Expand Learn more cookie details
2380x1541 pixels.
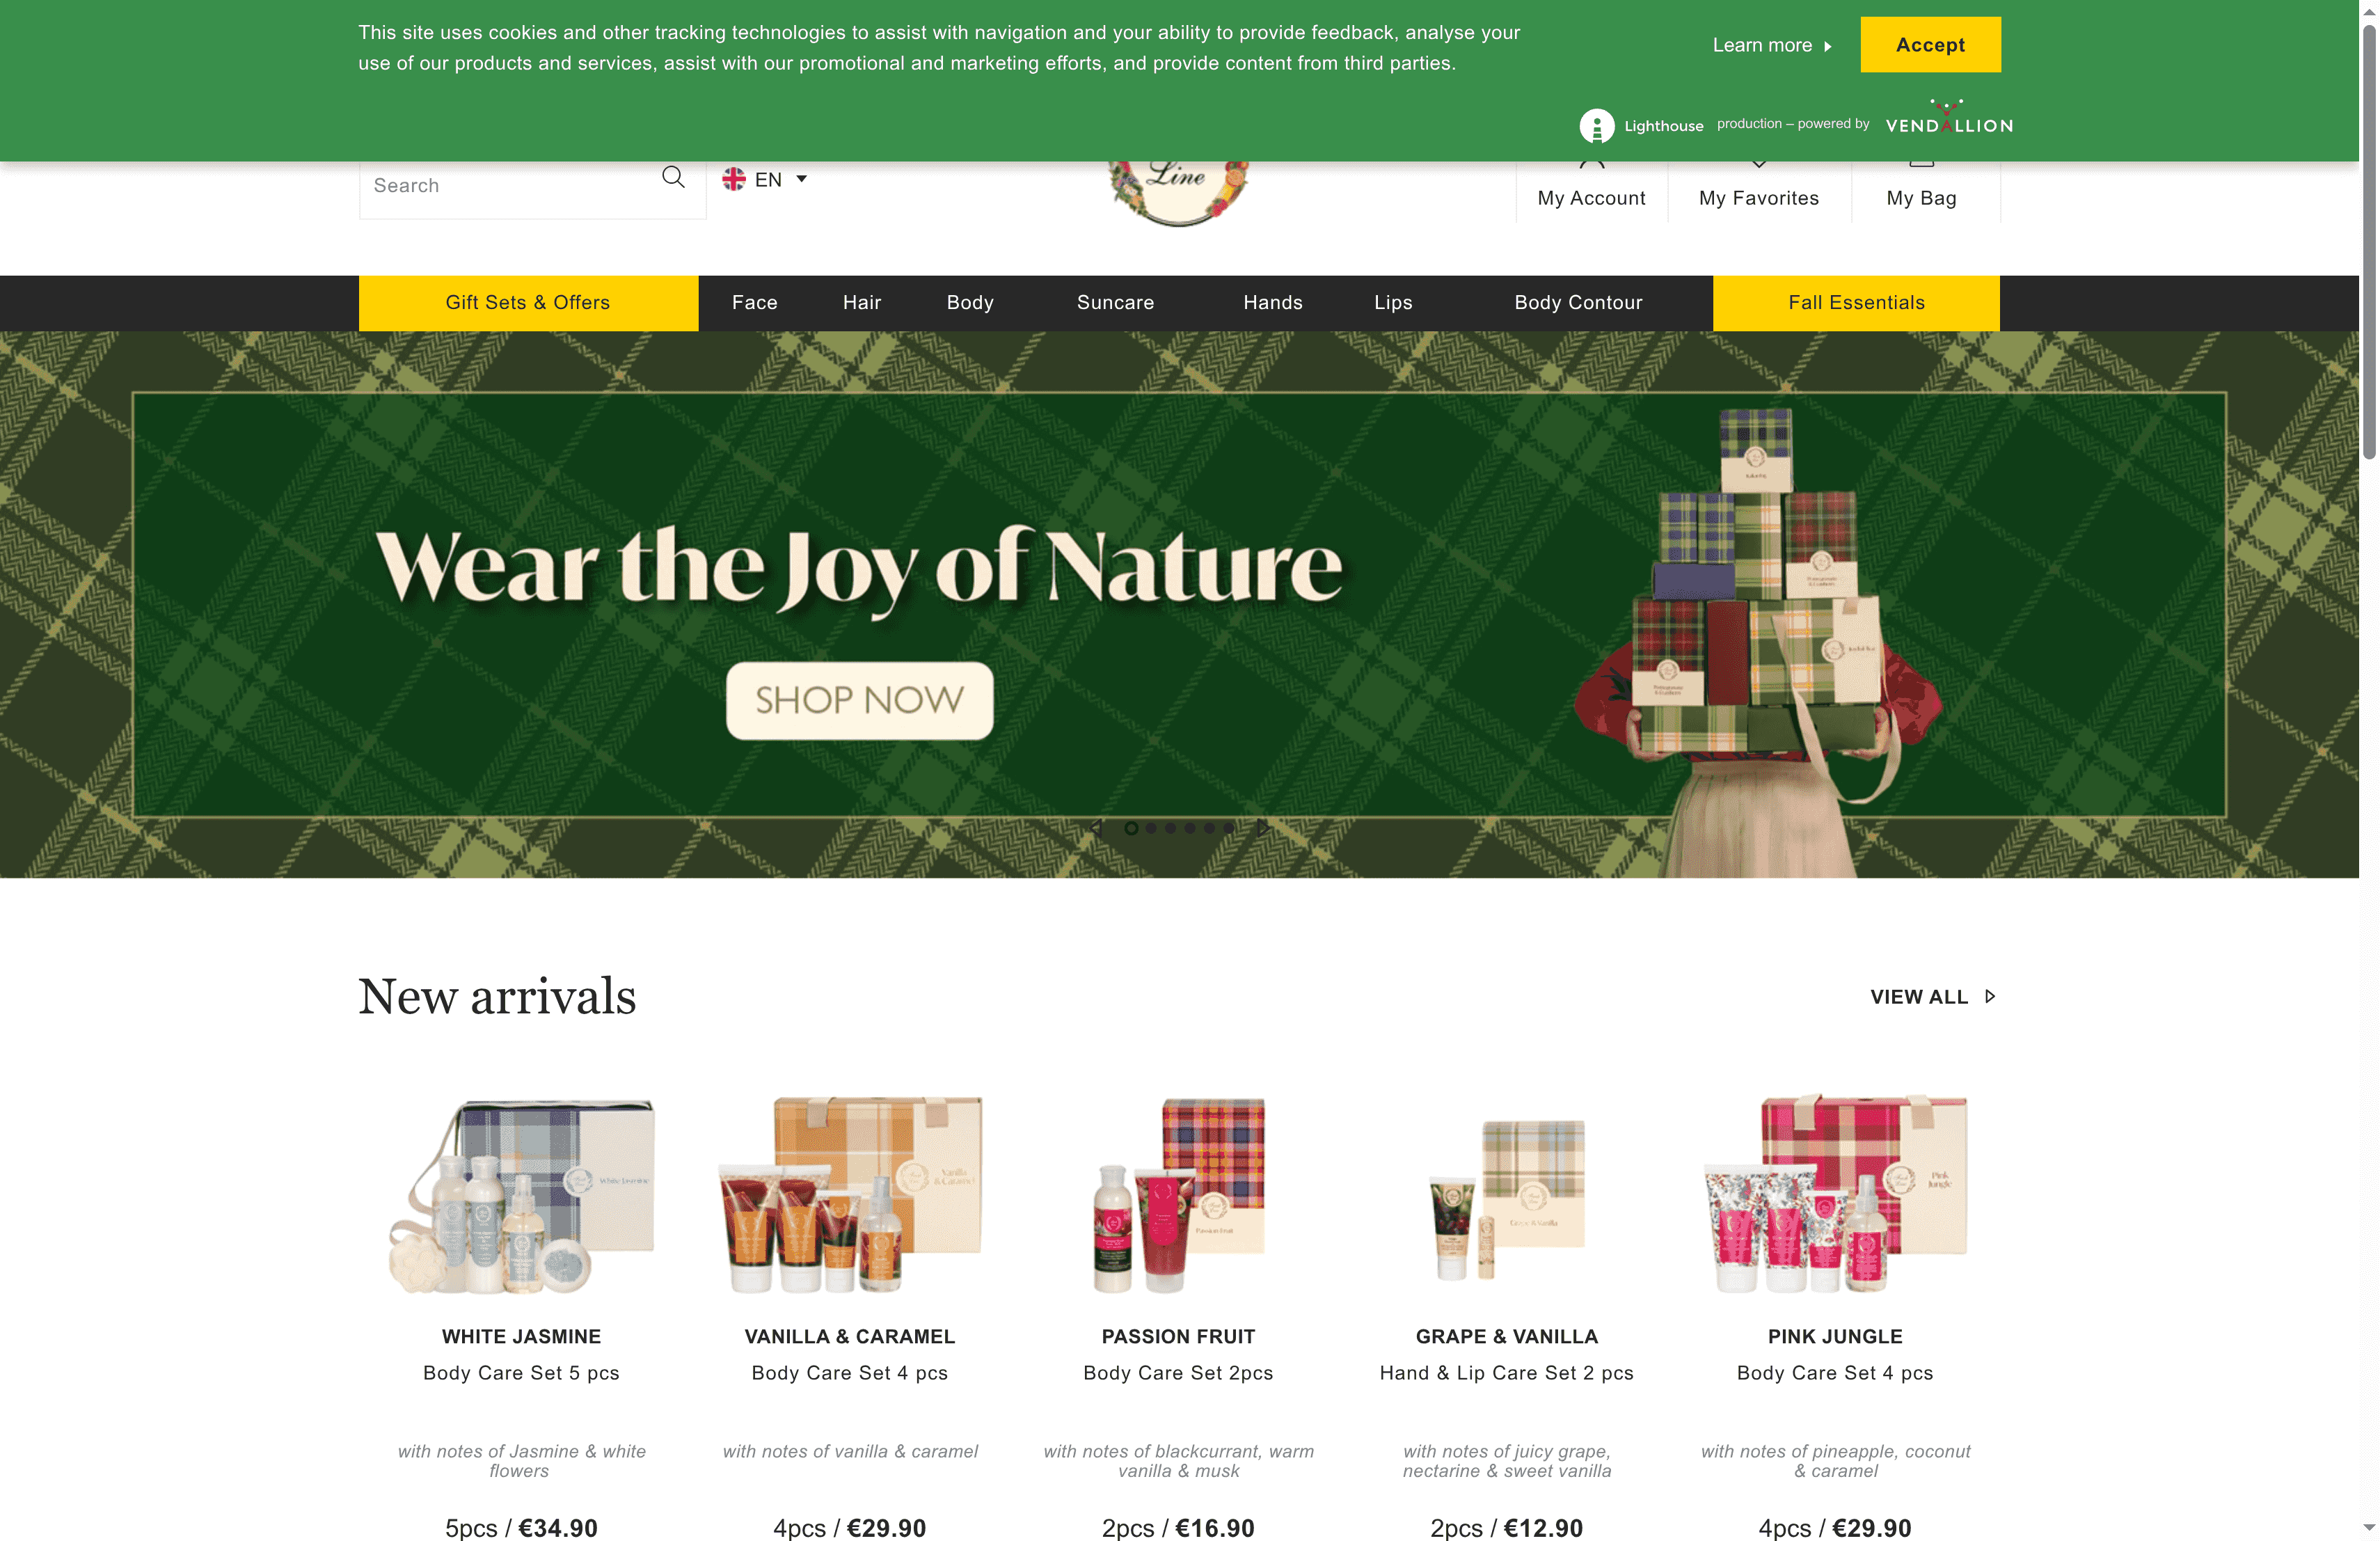pyautogui.click(x=1772, y=45)
